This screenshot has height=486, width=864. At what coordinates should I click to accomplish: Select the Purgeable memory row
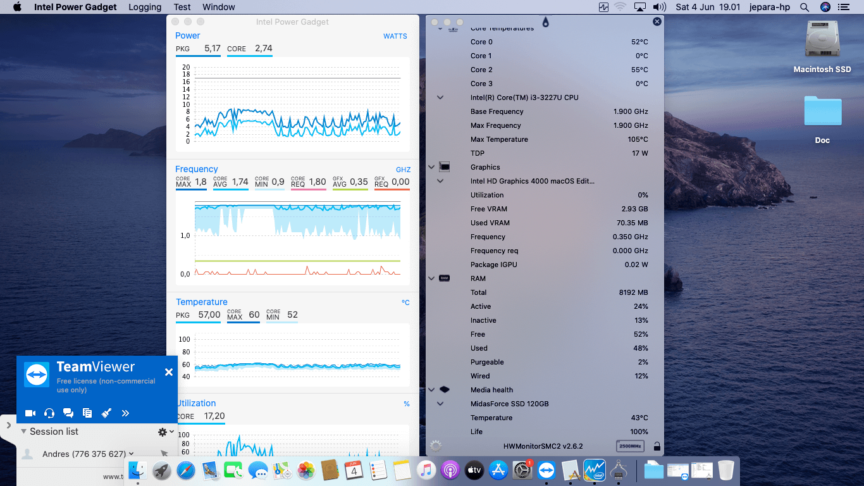tap(545, 362)
